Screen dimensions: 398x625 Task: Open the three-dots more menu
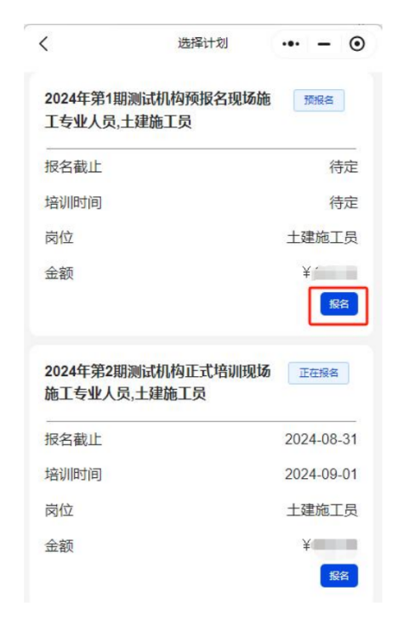pyautogui.click(x=291, y=43)
